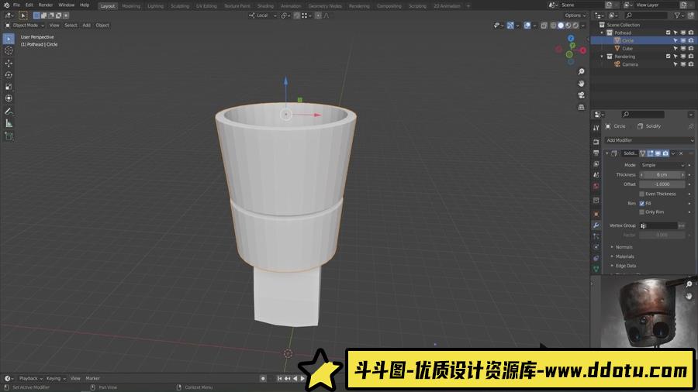Toggle Pothead collection exclude checkbox
The image size is (698, 392).
coord(669,33)
